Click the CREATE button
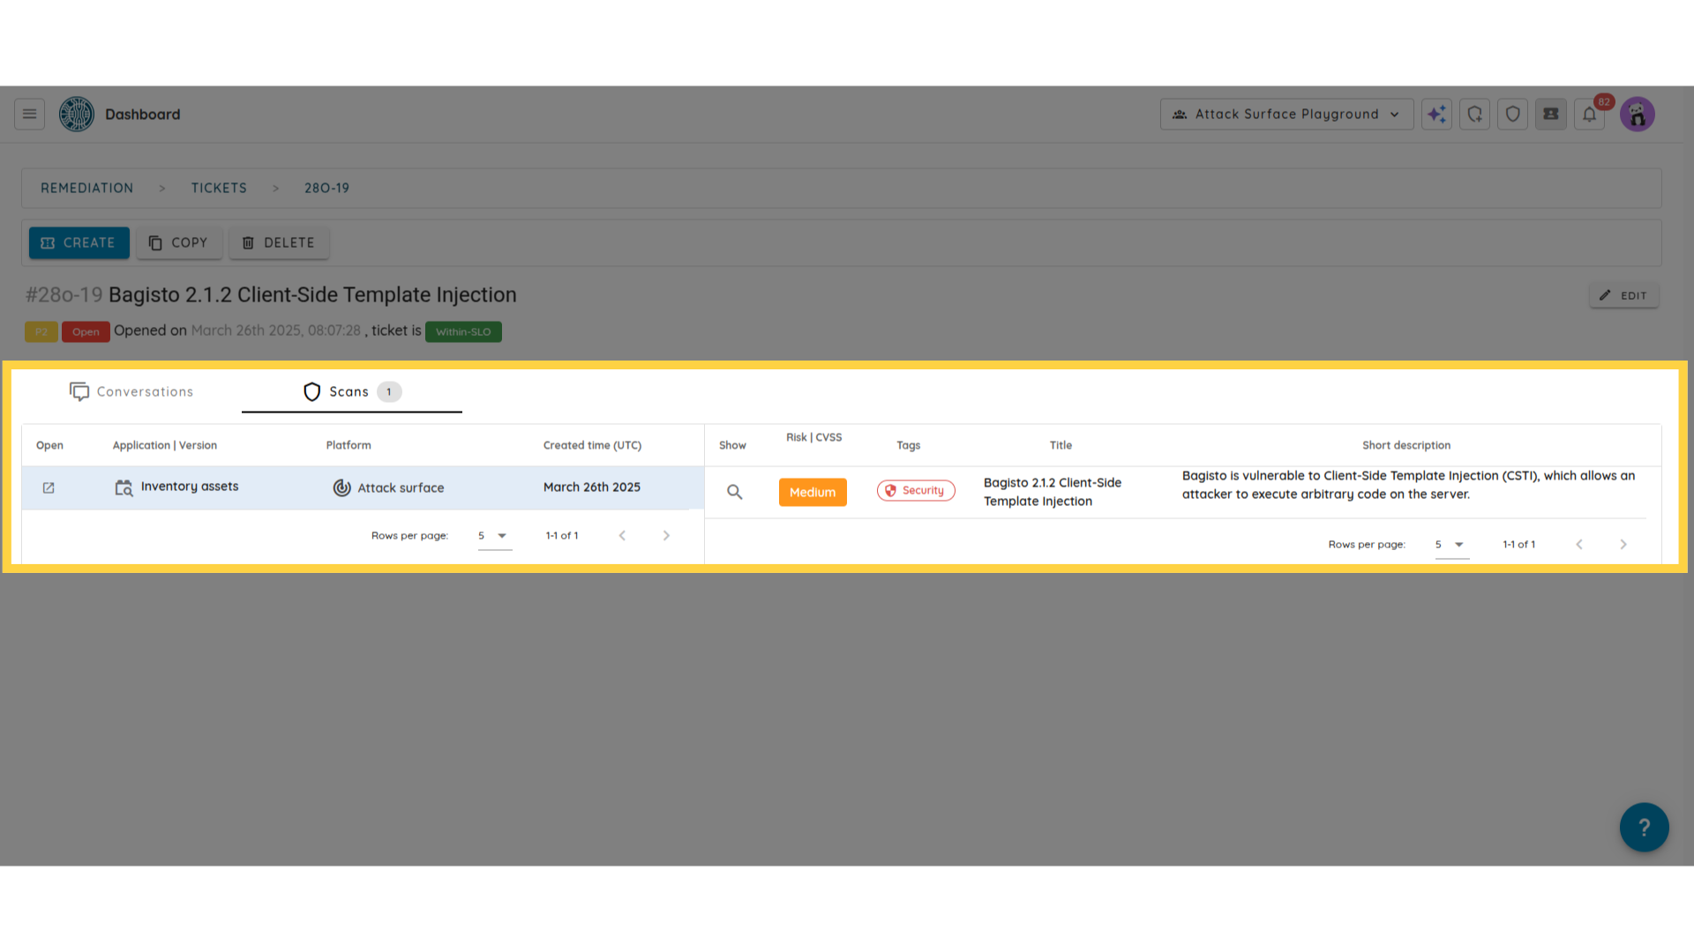This screenshot has width=1694, height=952. point(79,242)
